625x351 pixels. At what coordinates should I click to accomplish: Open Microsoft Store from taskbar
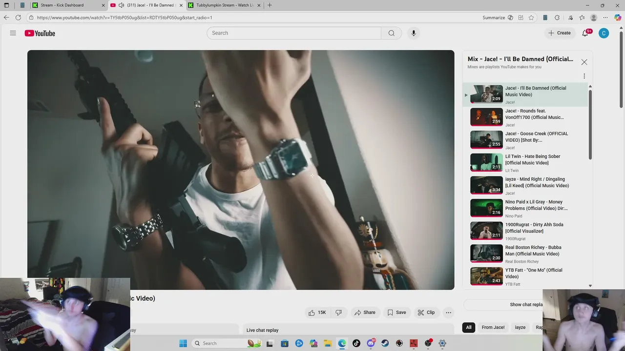[x=285, y=343]
